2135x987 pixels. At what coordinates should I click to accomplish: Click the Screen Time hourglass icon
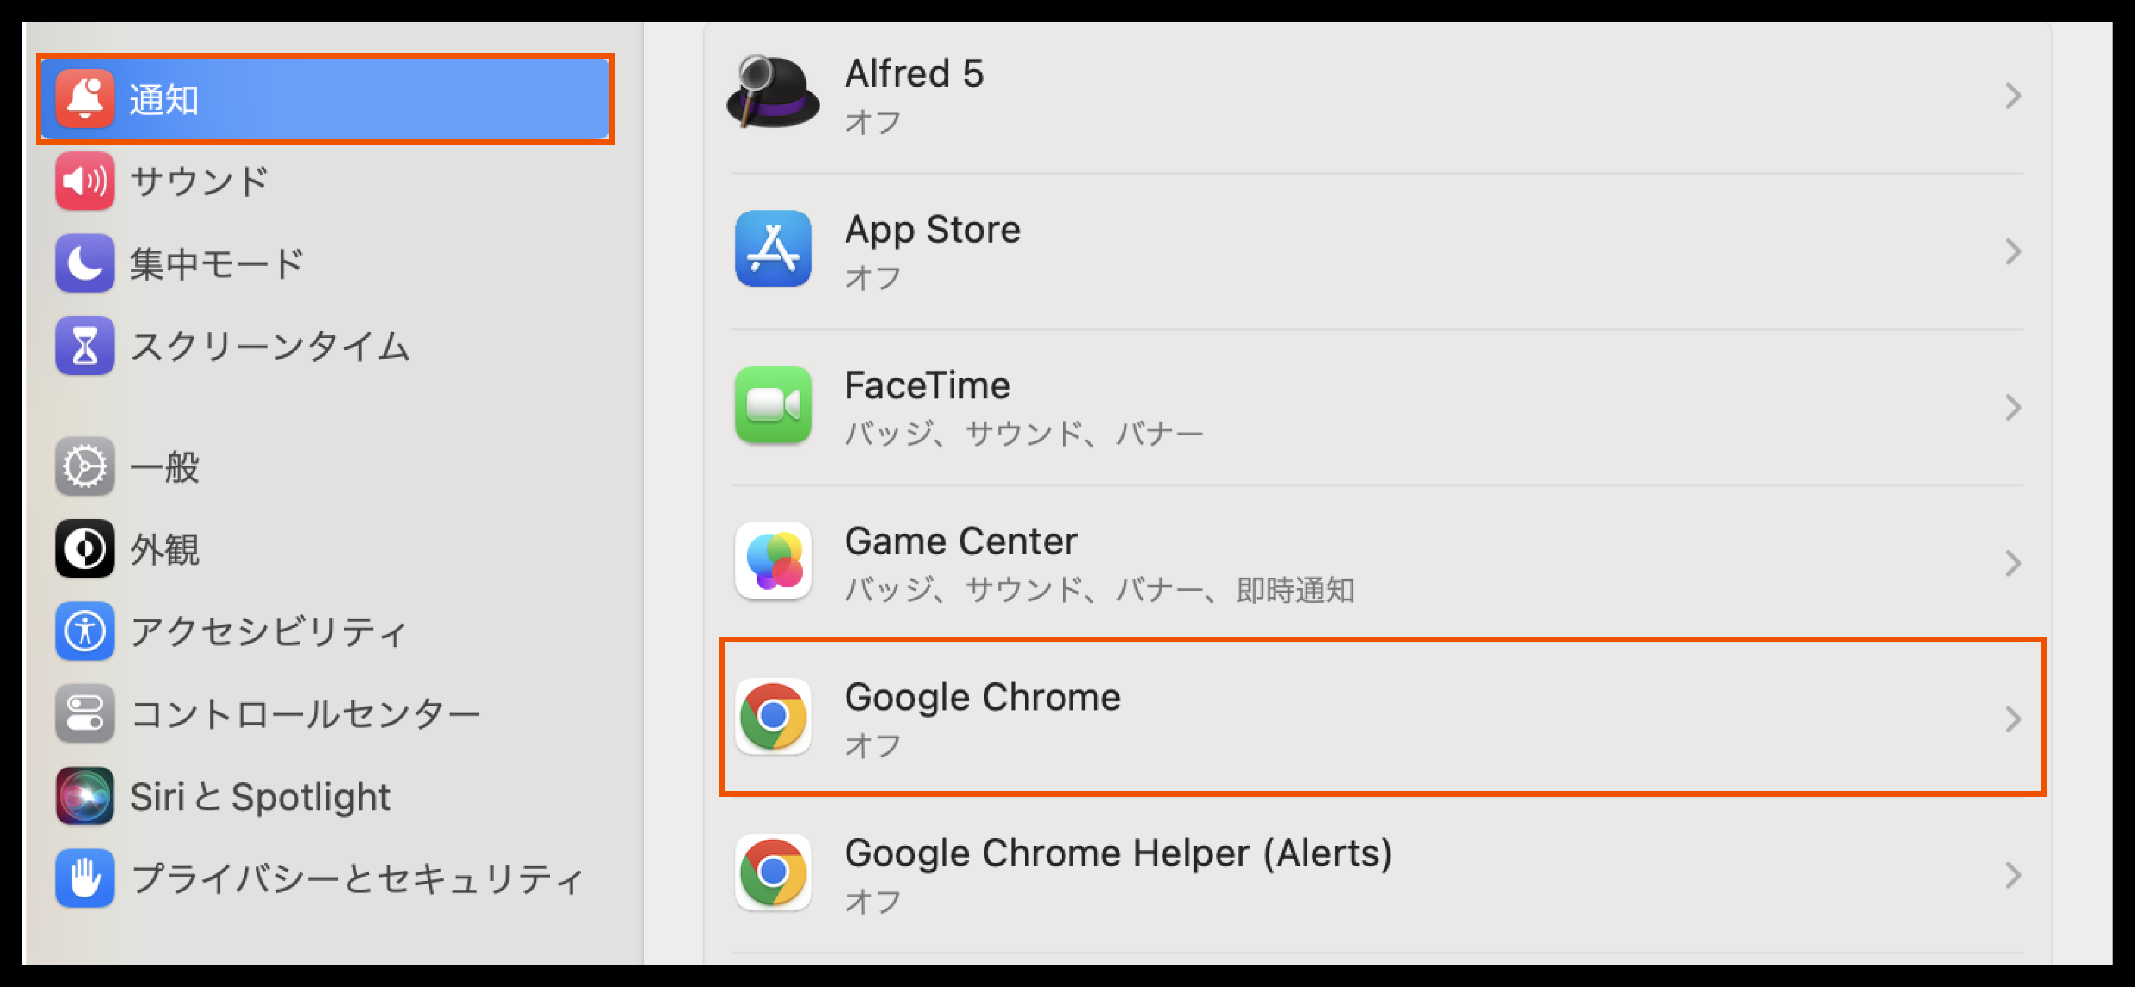click(84, 346)
